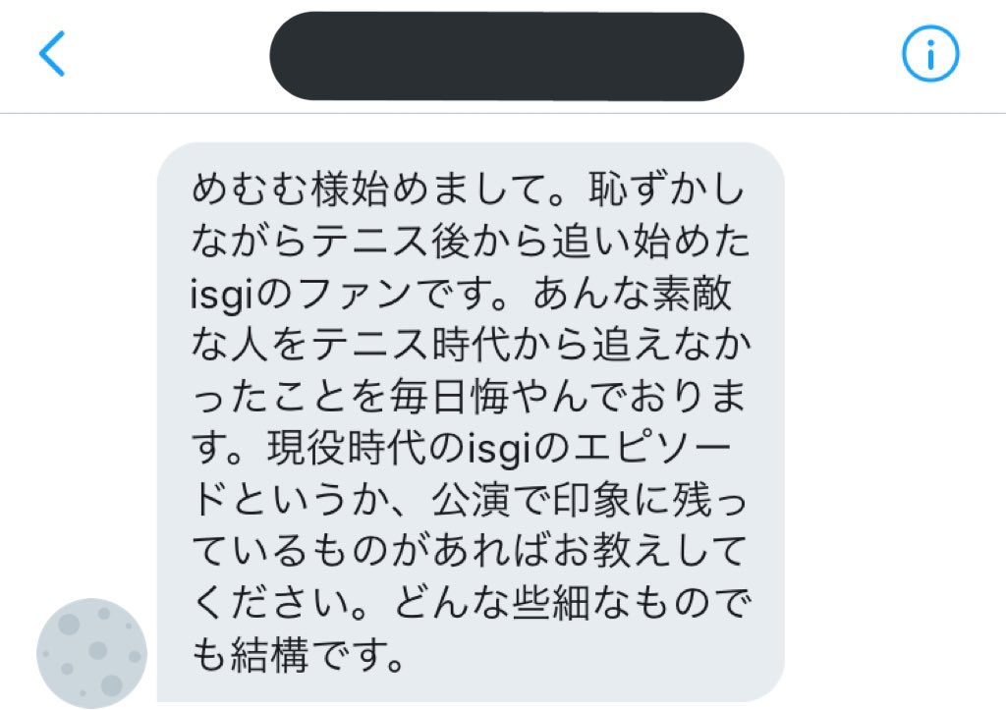Tap the line な人をテニス時代から追えなか

click(471, 345)
